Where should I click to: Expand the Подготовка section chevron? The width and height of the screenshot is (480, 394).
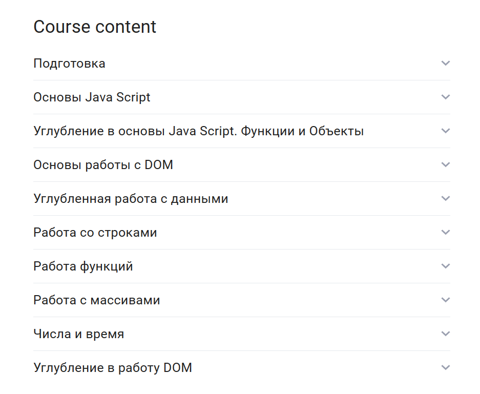445,63
